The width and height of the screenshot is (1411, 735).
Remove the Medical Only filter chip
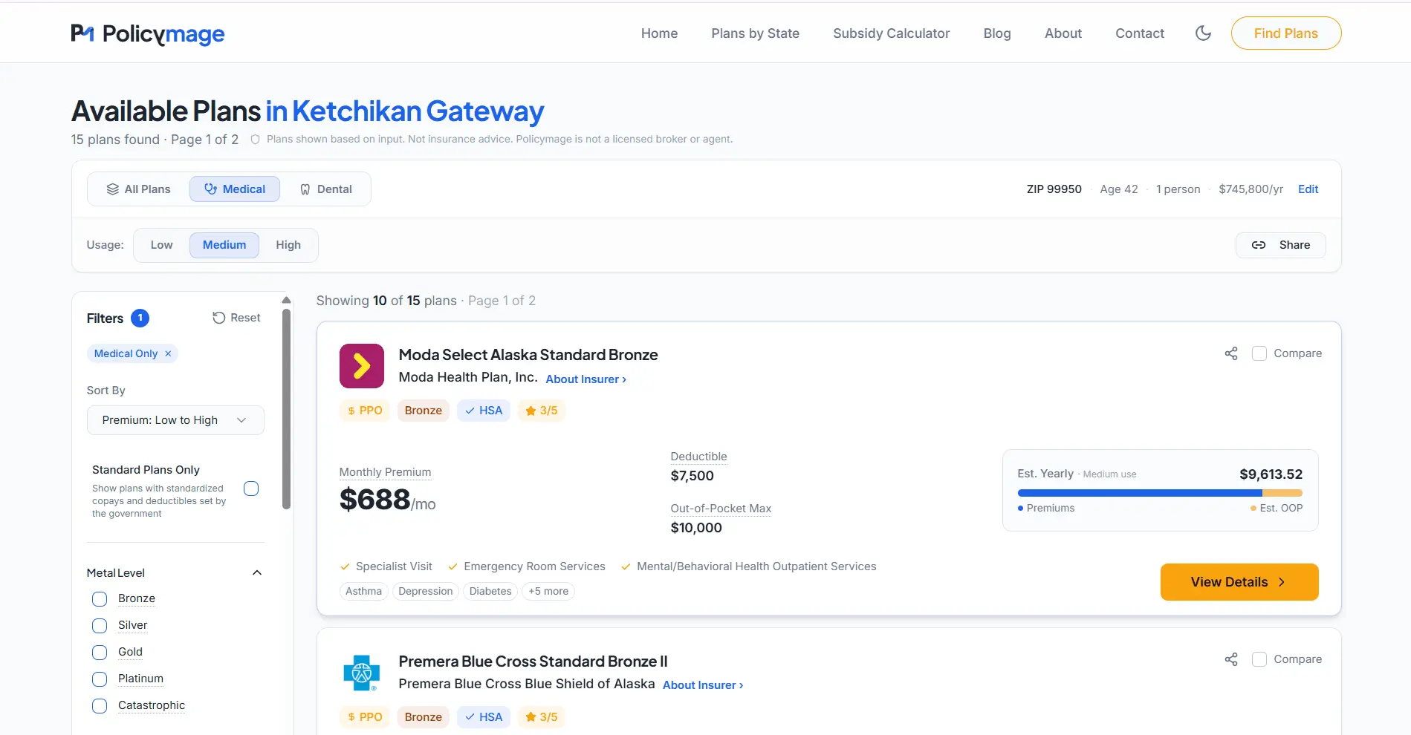point(168,354)
